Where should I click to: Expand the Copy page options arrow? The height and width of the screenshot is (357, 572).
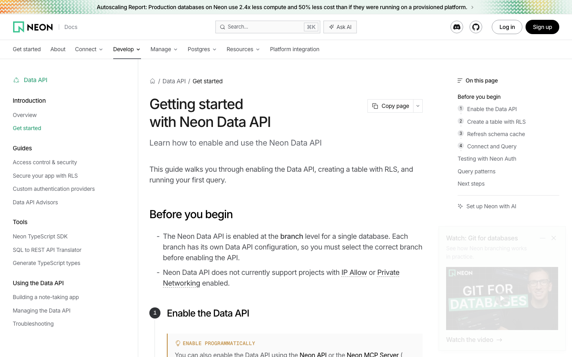point(418,106)
